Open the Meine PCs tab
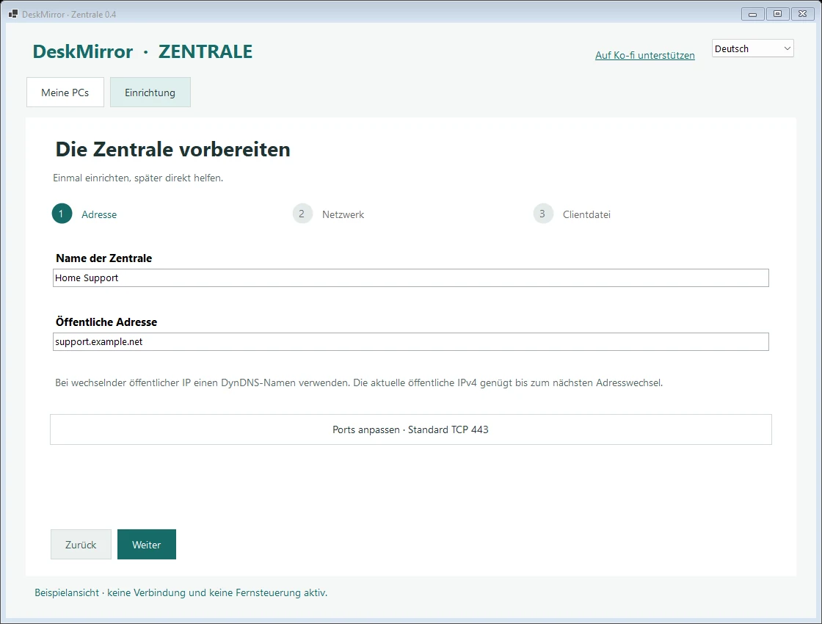This screenshot has width=822, height=624. 65,92
